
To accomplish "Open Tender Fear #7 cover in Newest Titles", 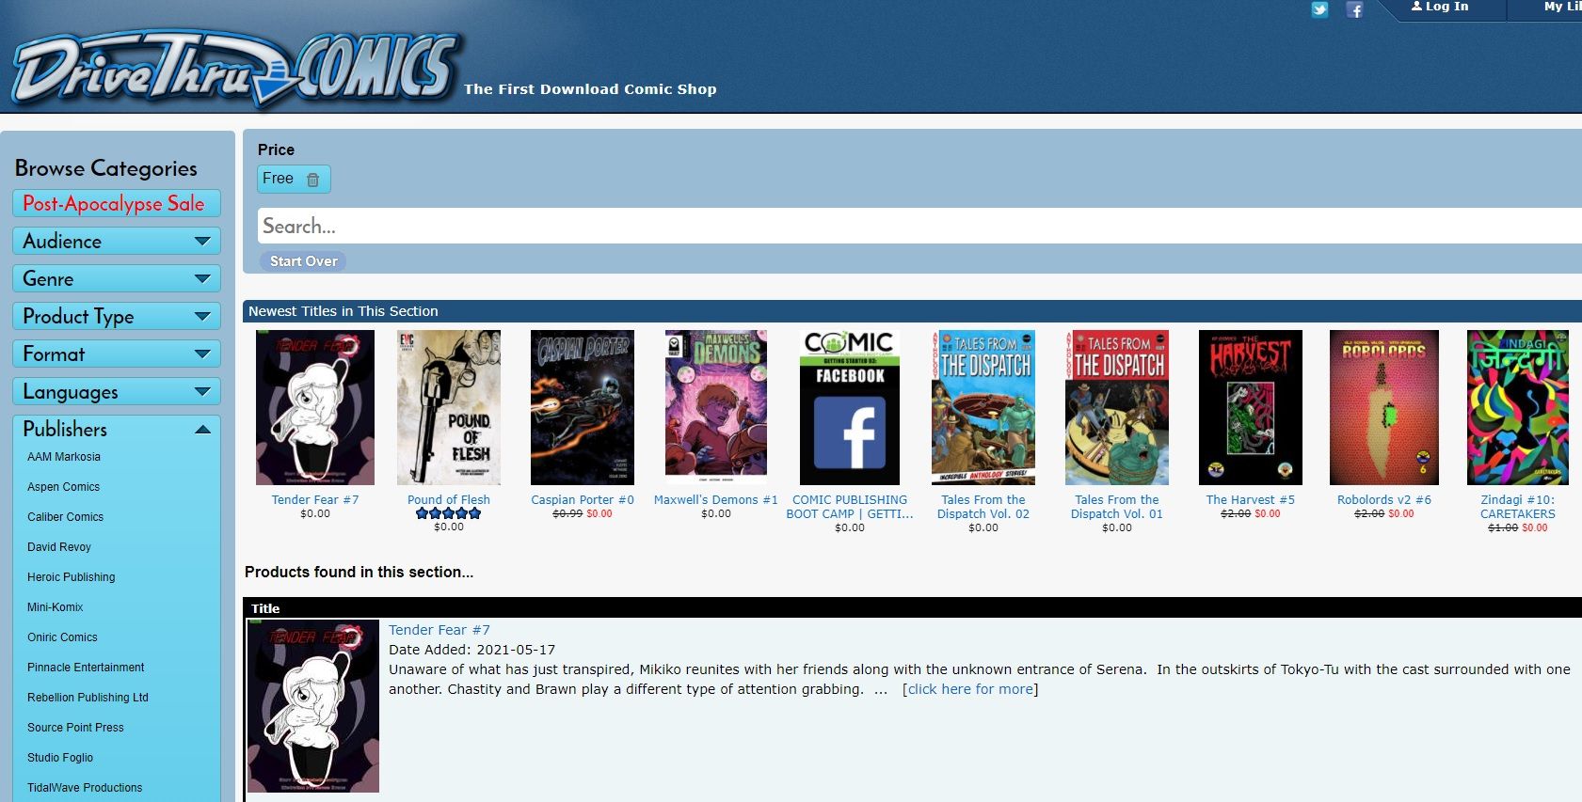I will (315, 407).
